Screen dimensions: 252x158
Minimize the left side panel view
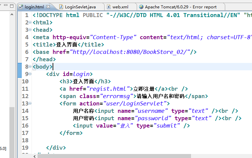point(6,5)
